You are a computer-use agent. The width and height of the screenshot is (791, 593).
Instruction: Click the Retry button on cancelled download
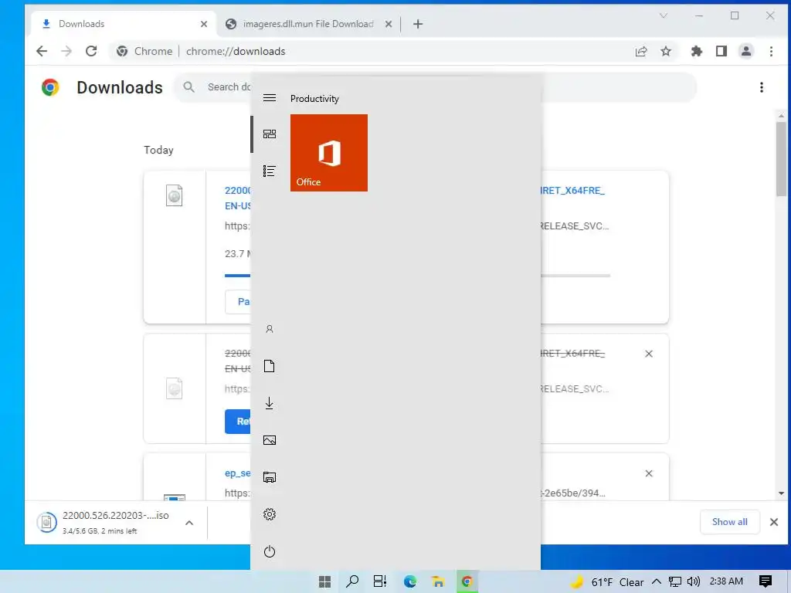click(x=238, y=421)
